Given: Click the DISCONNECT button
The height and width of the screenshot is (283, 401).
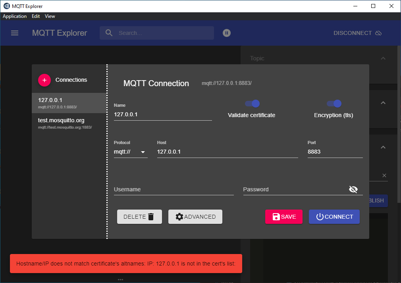Looking at the screenshot, I should pyautogui.click(x=357, y=33).
